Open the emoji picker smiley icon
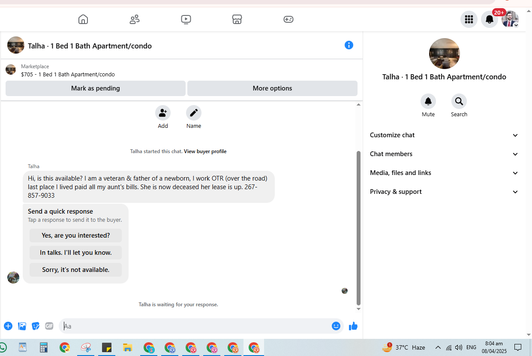Image resolution: width=532 pixels, height=356 pixels. pos(336,326)
